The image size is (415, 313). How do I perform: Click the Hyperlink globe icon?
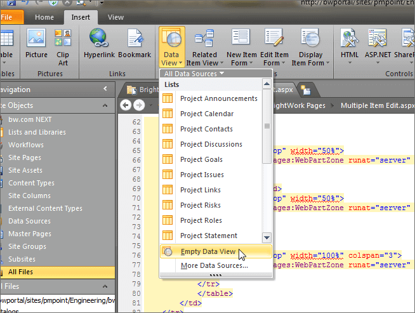point(99,38)
